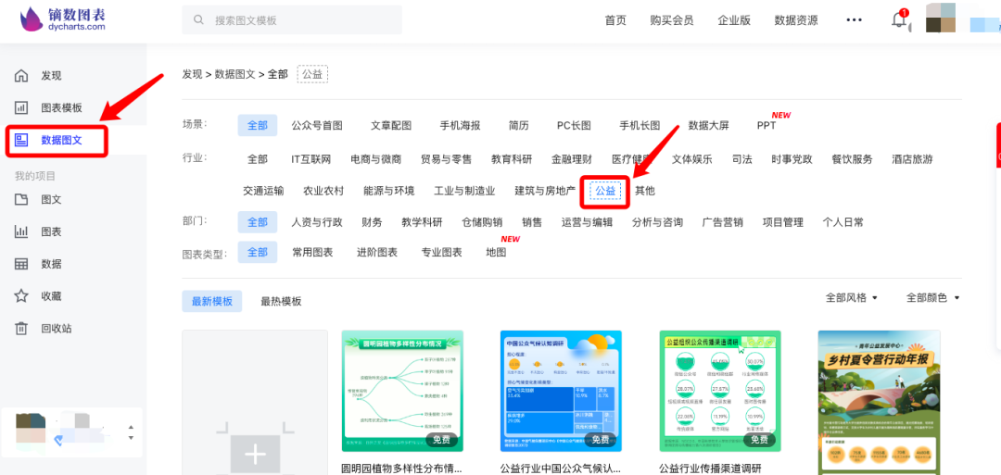Select 公益 industry filter

pos(606,191)
